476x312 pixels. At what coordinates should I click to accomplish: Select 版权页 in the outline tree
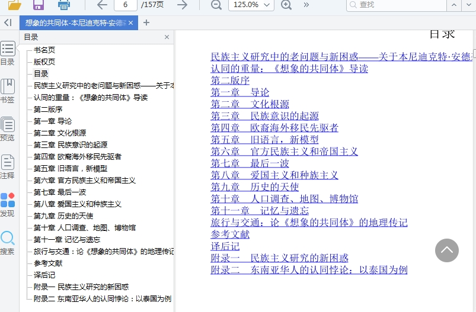click(x=44, y=62)
